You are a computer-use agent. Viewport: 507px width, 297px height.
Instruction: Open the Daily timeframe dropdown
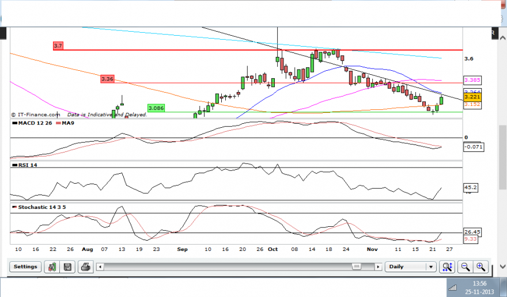(410, 267)
